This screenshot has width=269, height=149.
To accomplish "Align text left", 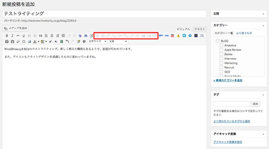I will [46, 36].
